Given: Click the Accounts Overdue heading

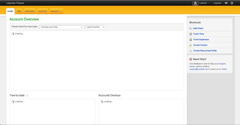Looking at the screenshot, I should (x=109, y=95).
